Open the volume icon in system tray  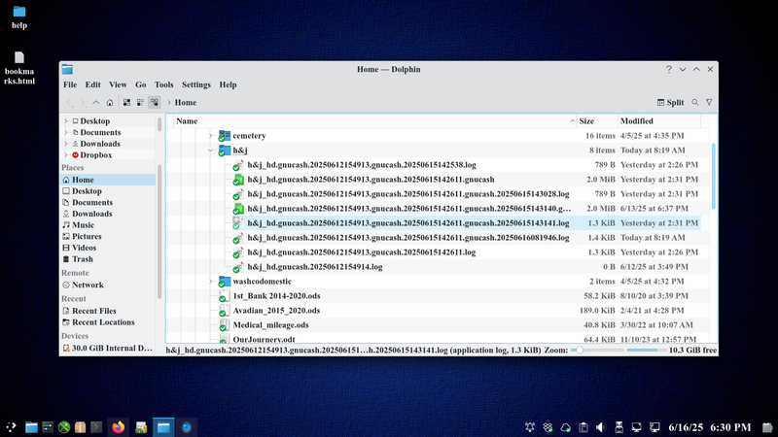click(x=599, y=427)
